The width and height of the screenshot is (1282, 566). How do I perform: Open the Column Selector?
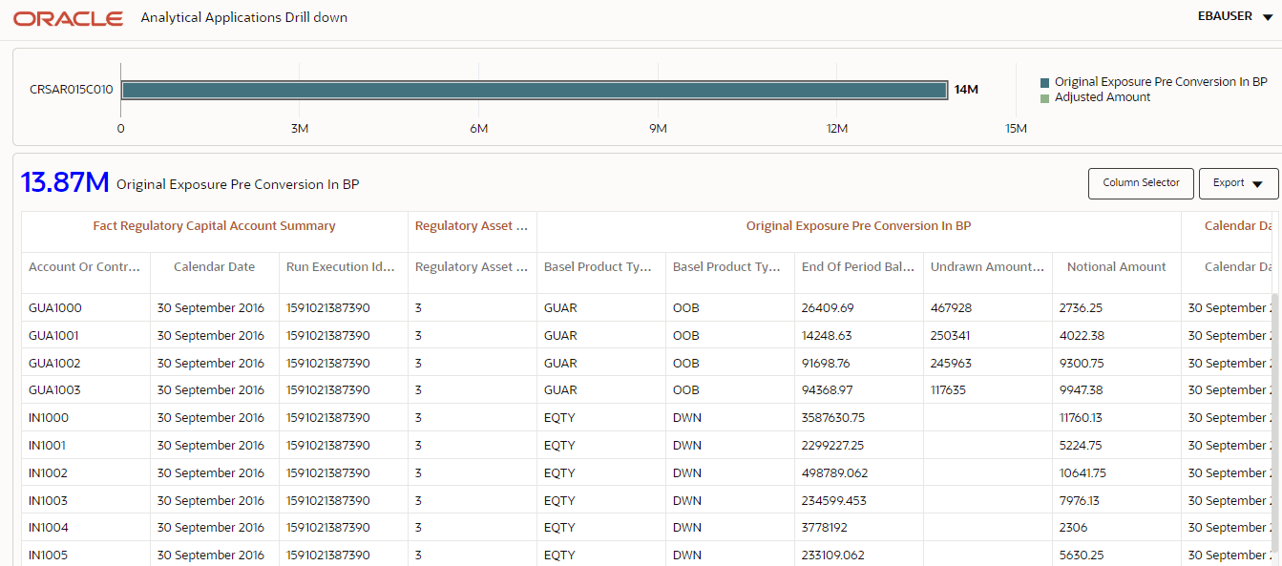coord(1141,183)
